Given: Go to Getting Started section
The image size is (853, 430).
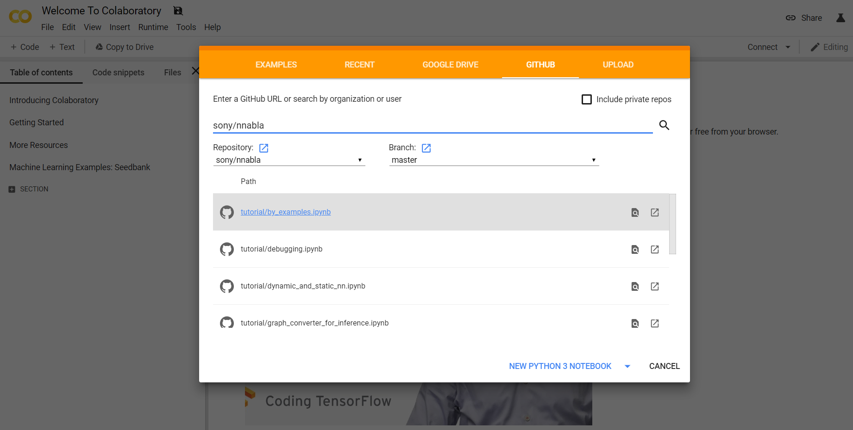Looking at the screenshot, I should 37,123.
